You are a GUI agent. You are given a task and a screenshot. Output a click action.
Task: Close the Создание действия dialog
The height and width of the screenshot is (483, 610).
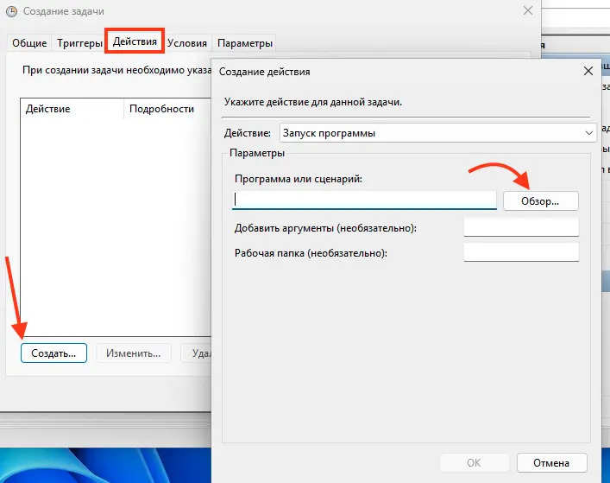click(x=588, y=71)
